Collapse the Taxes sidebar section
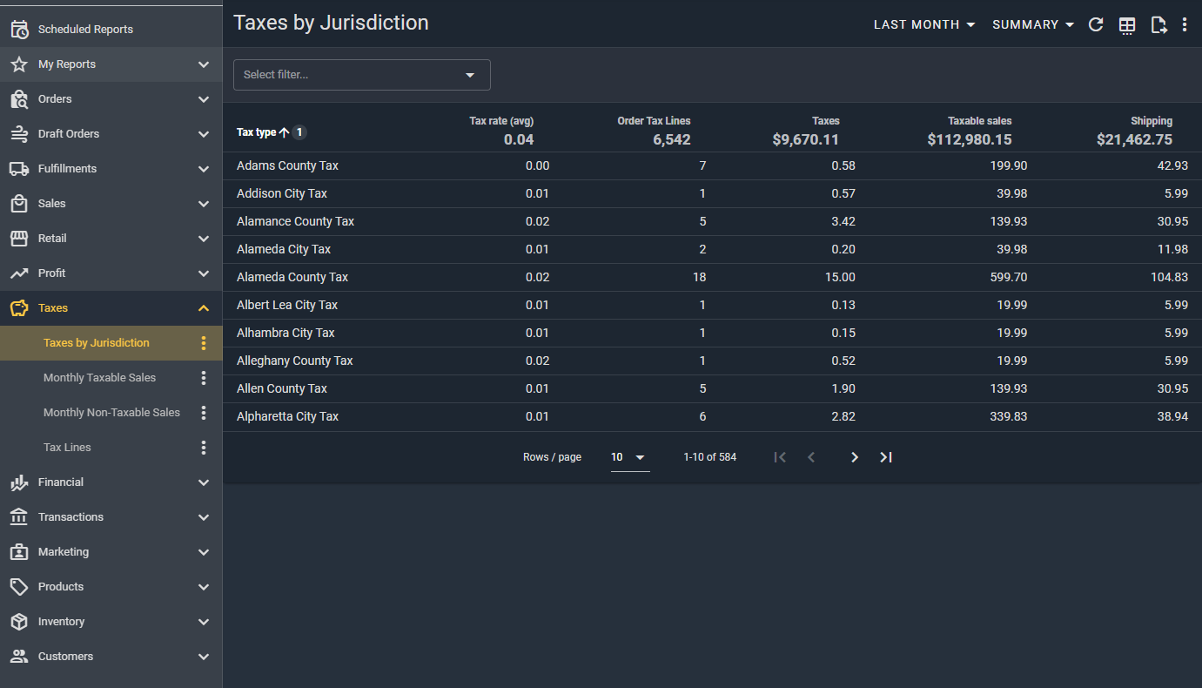Viewport: 1202px width, 688px height. tap(204, 308)
